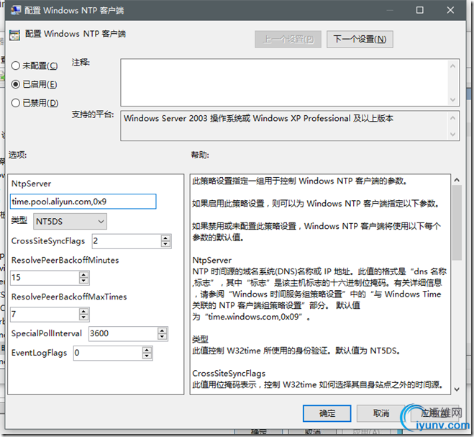474x437 pixels.
Task: Click the supported platform box scroll up arrow
Action: click(x=452, y=118)
